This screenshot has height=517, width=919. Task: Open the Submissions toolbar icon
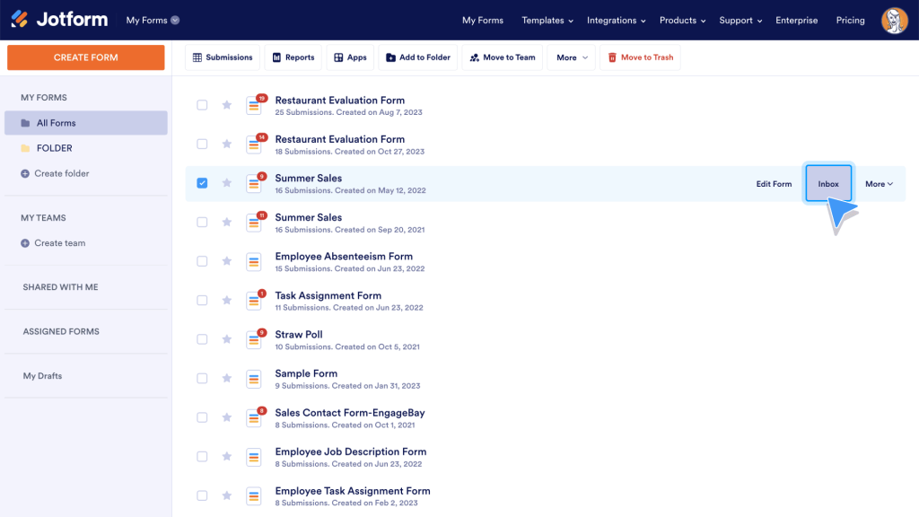pos(197,57)
